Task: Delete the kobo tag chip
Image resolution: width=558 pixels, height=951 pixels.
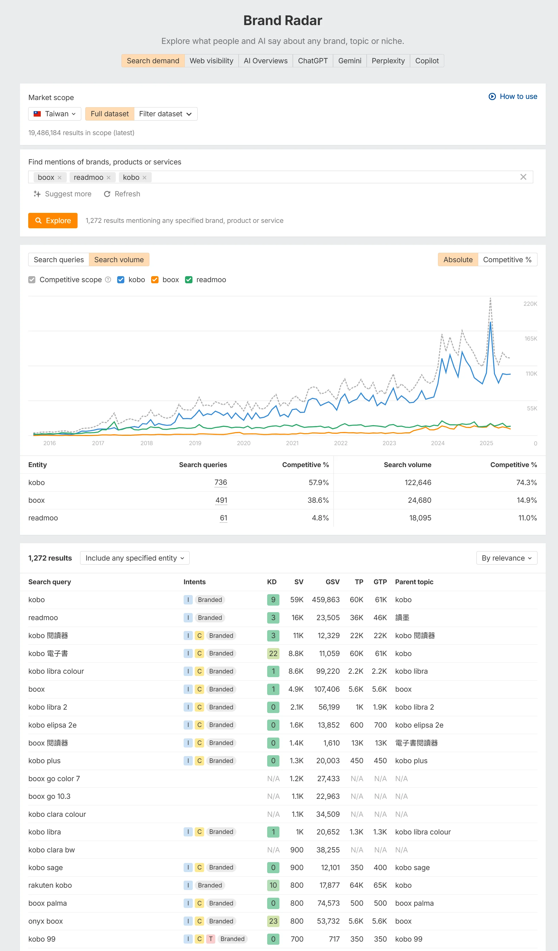Action: (x=145, y=177)
